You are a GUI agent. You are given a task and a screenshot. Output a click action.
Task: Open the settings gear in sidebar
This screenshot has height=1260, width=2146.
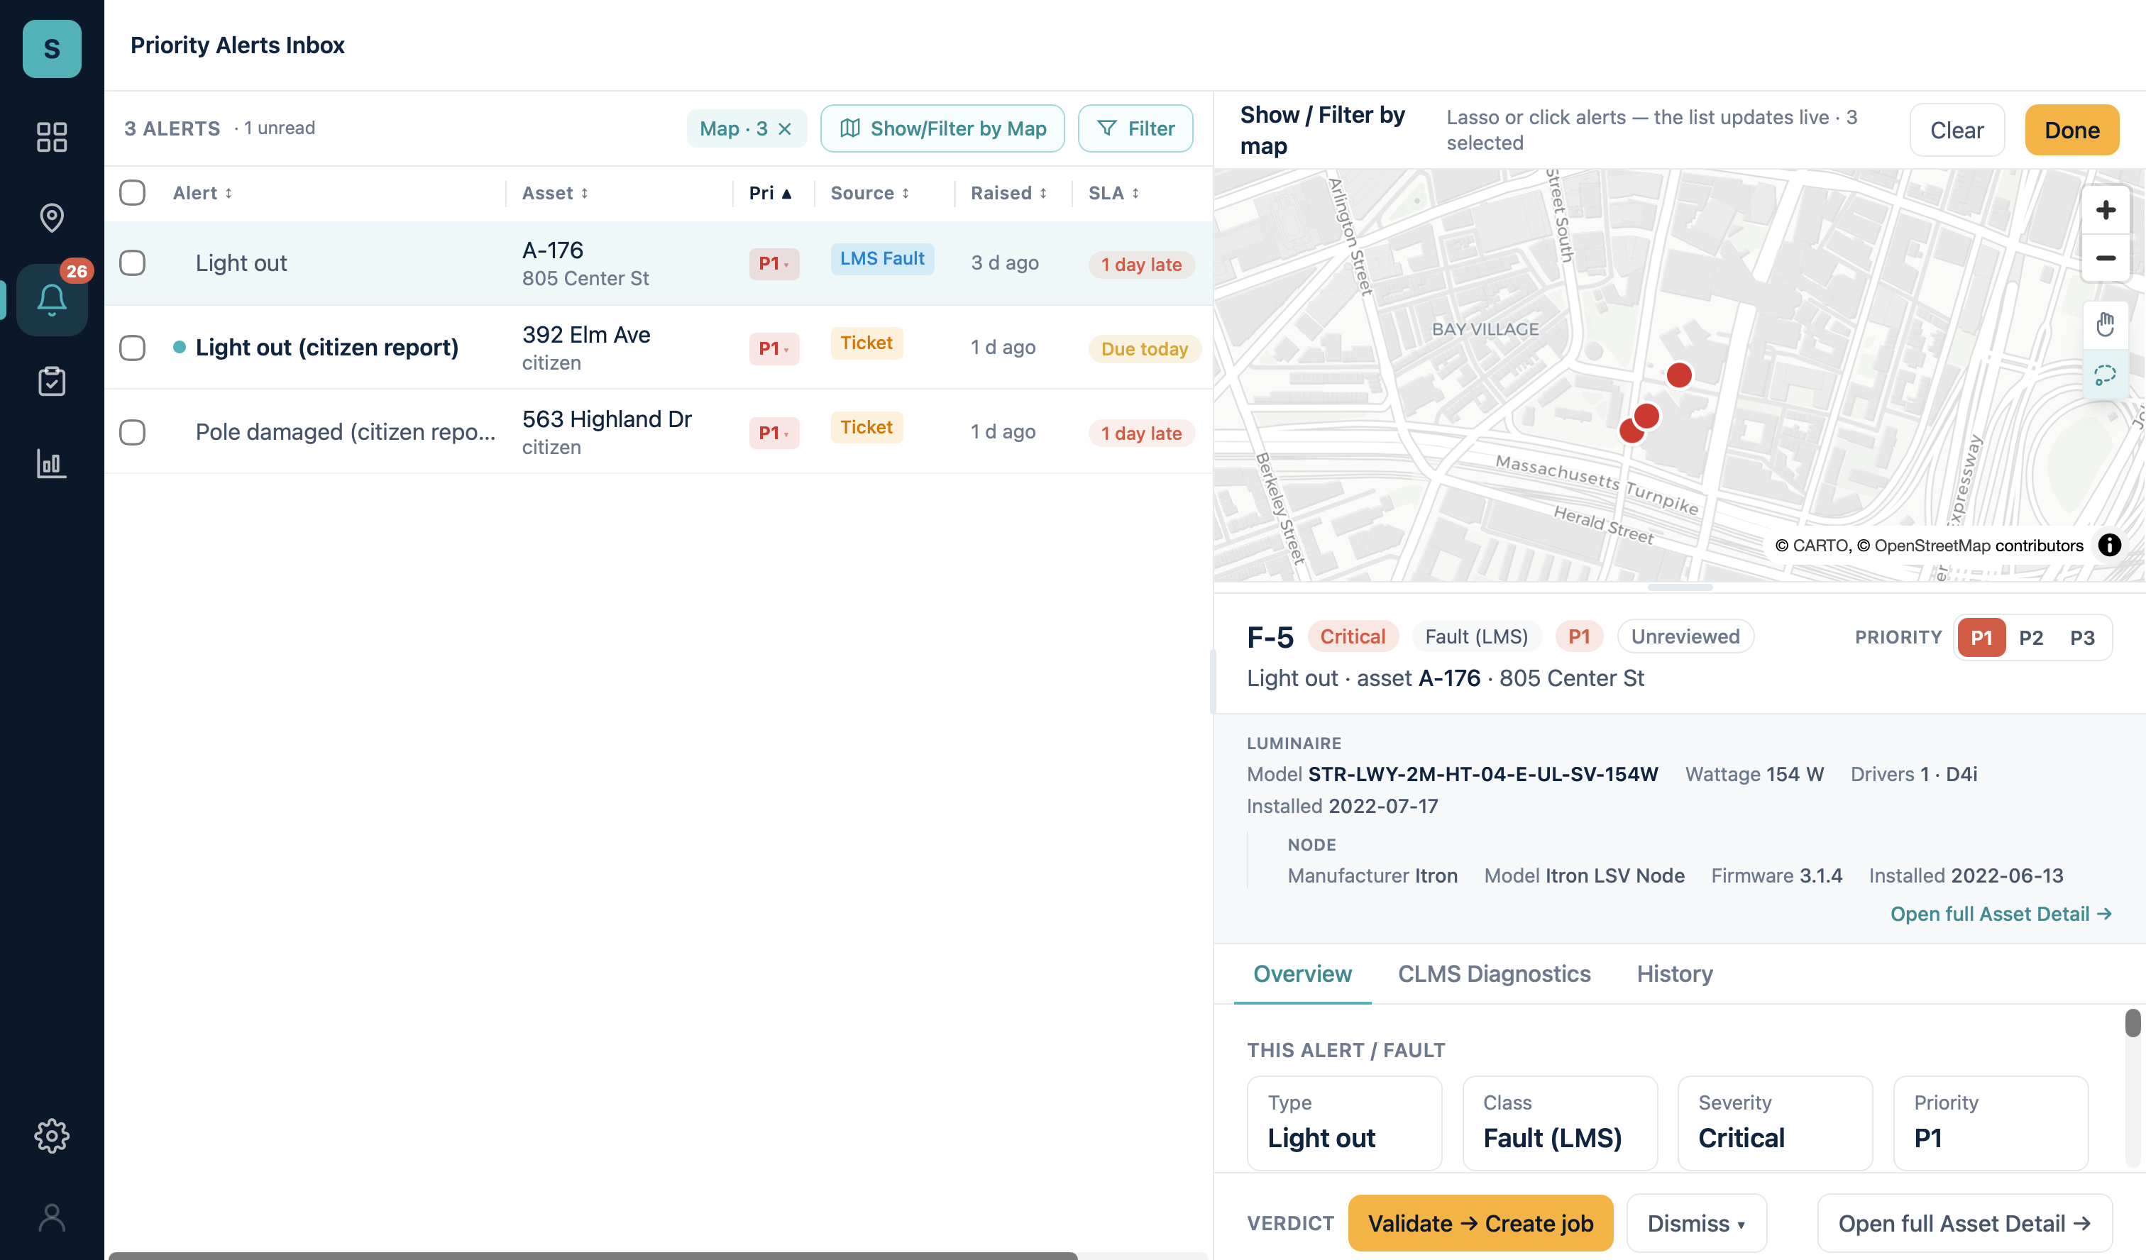[x=52, y=1136]
